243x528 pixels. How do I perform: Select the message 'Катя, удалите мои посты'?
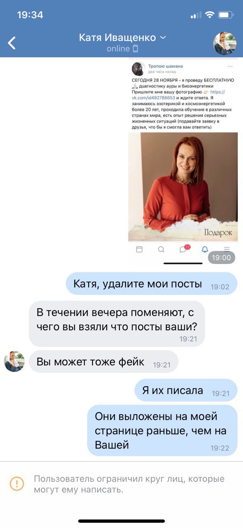pyautogui.click(x=151, y=283)
